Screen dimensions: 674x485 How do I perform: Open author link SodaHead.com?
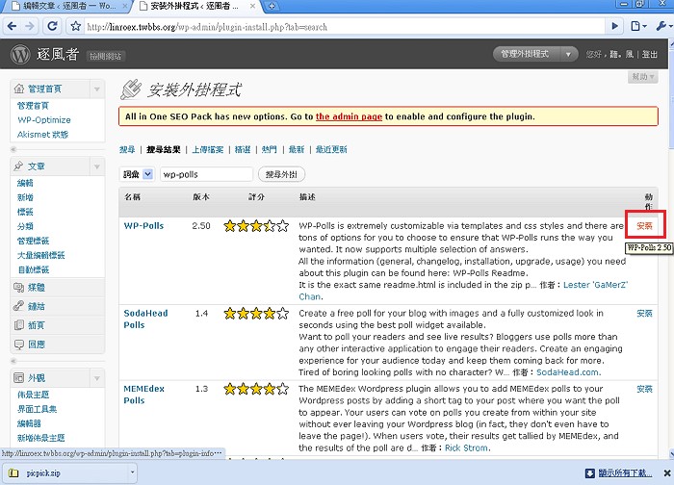pos(568,372)
